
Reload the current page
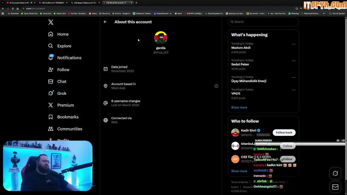12,8
